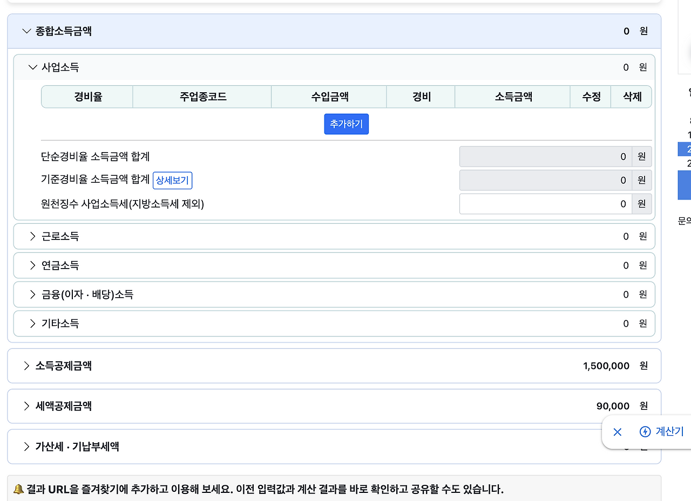Open the 상세보기 link

pos(172,180)
